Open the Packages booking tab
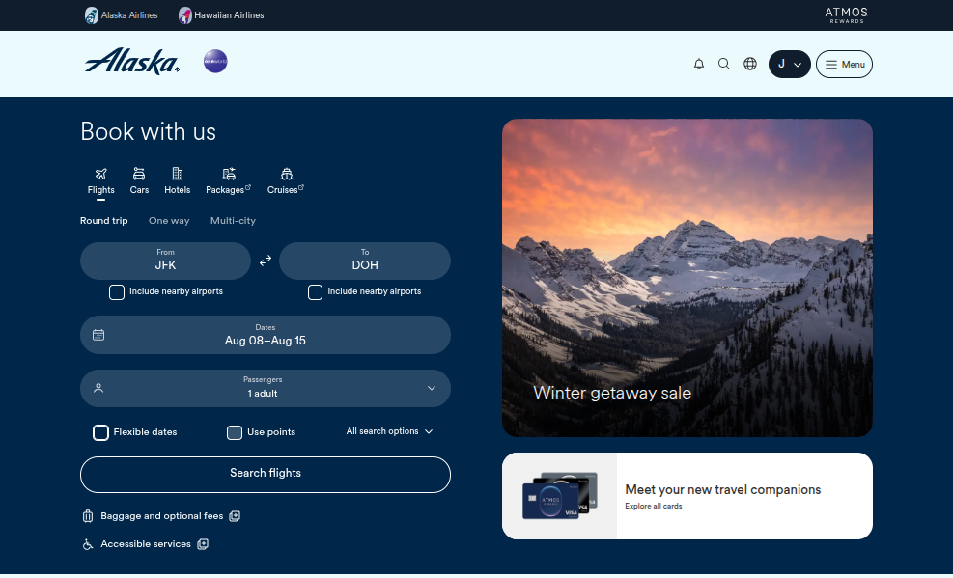 click(x=229, y=181)
